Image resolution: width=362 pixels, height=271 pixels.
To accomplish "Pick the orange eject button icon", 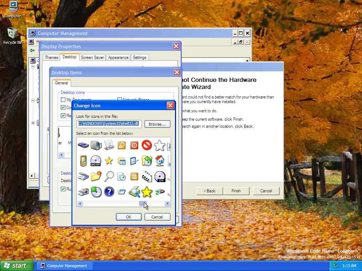I will click(134, 176).
